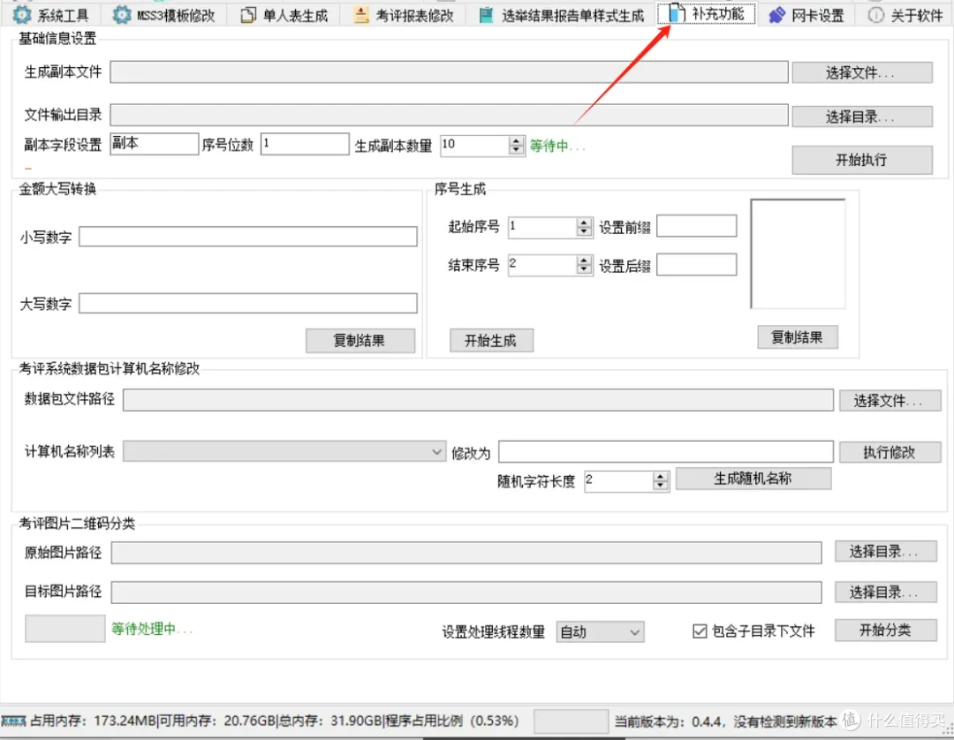This screenshot has height=740, width=954.
Task: Click the 小写数字 input field
Action: tap(248, 236)
